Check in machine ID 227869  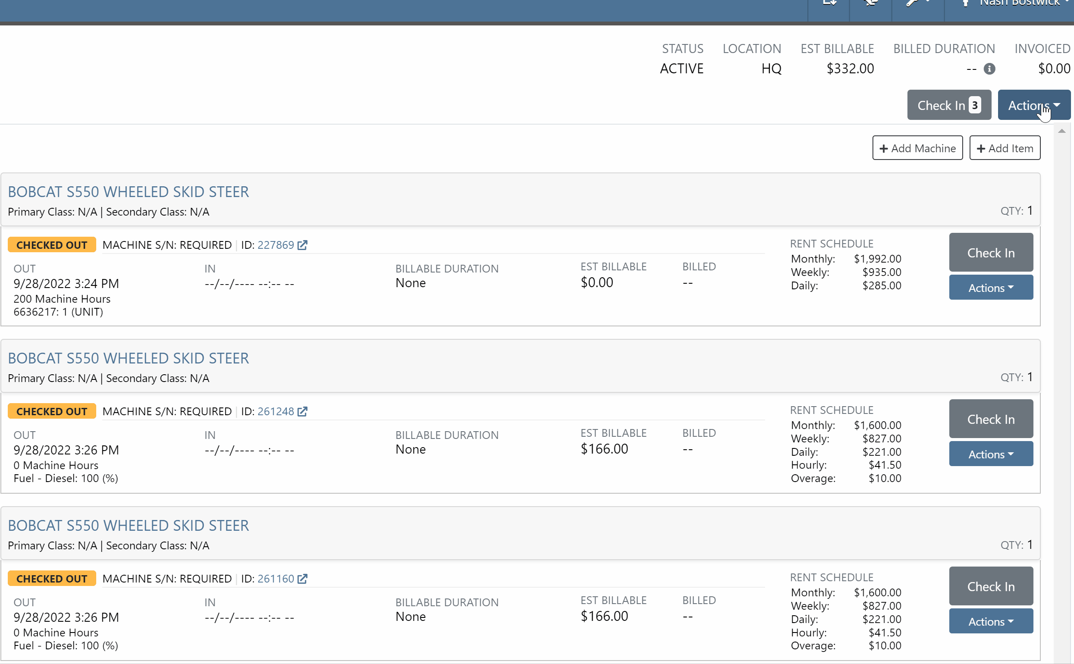[x=991, y=253]
